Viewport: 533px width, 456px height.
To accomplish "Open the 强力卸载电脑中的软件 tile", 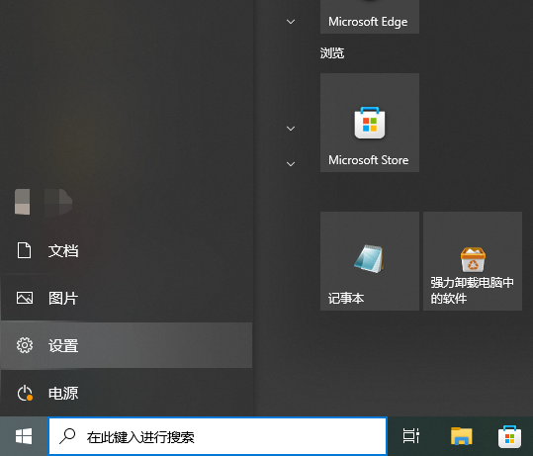I will coord(473,261).
